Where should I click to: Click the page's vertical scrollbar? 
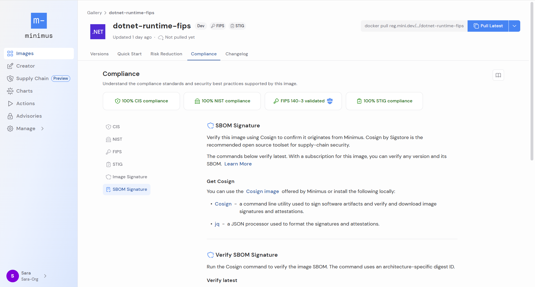(x=532, y=83)
